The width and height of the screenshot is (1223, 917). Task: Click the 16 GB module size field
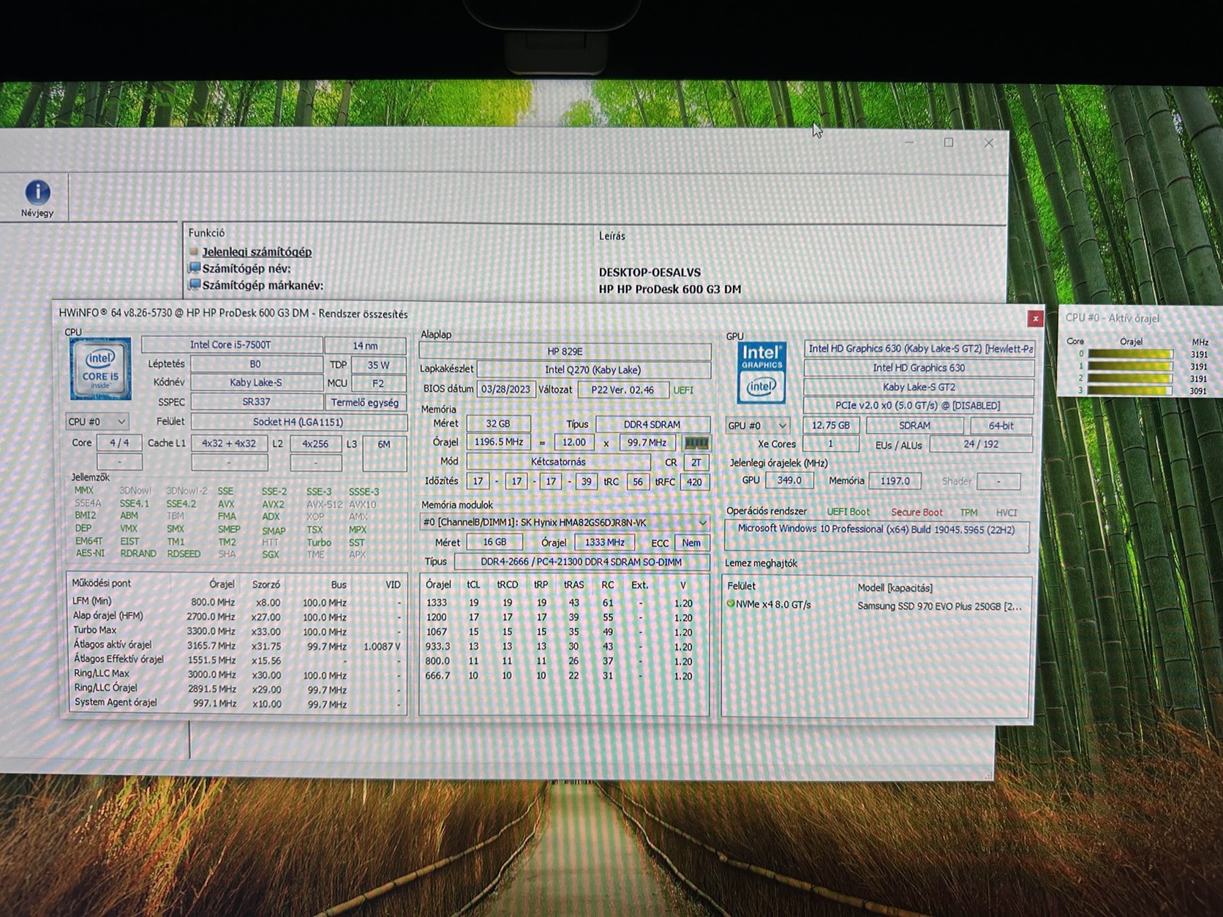494,542
